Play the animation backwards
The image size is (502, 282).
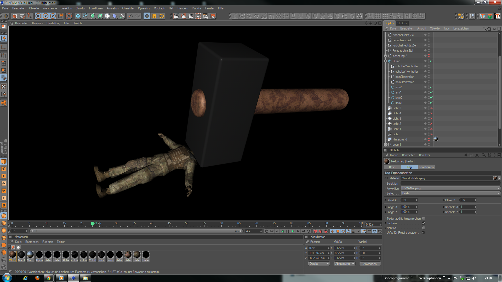[x=282, y=231]
